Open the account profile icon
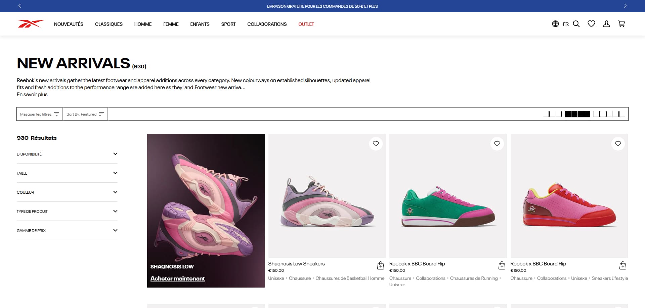The width and height of the screenshot is (645, 308). coord(606,24)
